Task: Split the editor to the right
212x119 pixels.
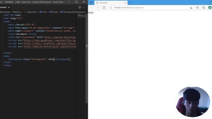Action: 80,7
